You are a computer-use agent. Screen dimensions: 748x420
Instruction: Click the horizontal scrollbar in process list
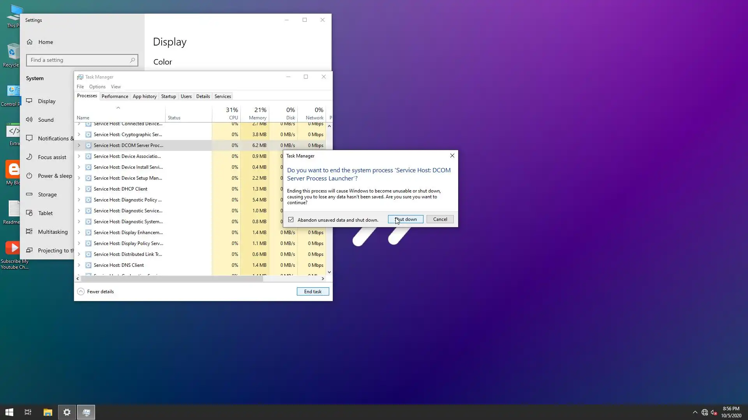click(171, 279)
